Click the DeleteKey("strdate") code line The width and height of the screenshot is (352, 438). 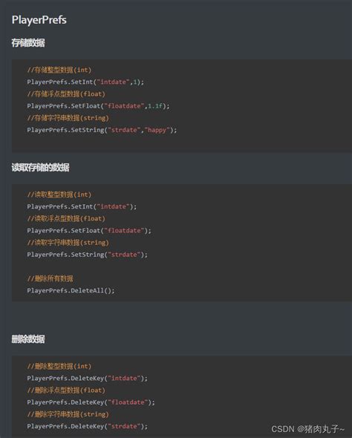pyautogui.click(x=88, y=426)
